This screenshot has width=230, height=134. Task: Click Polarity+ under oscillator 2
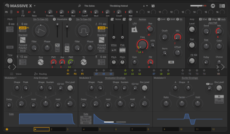point(102,48)
